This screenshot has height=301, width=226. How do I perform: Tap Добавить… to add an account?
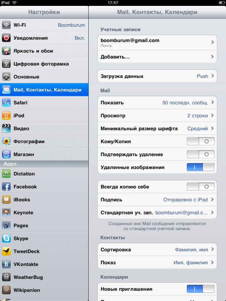click(157, 56)
